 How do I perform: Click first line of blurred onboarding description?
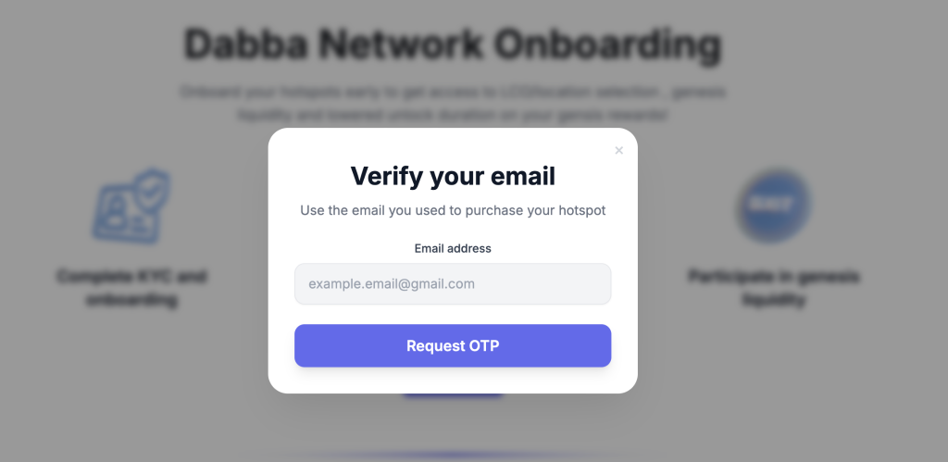click(x=452, y=92)
